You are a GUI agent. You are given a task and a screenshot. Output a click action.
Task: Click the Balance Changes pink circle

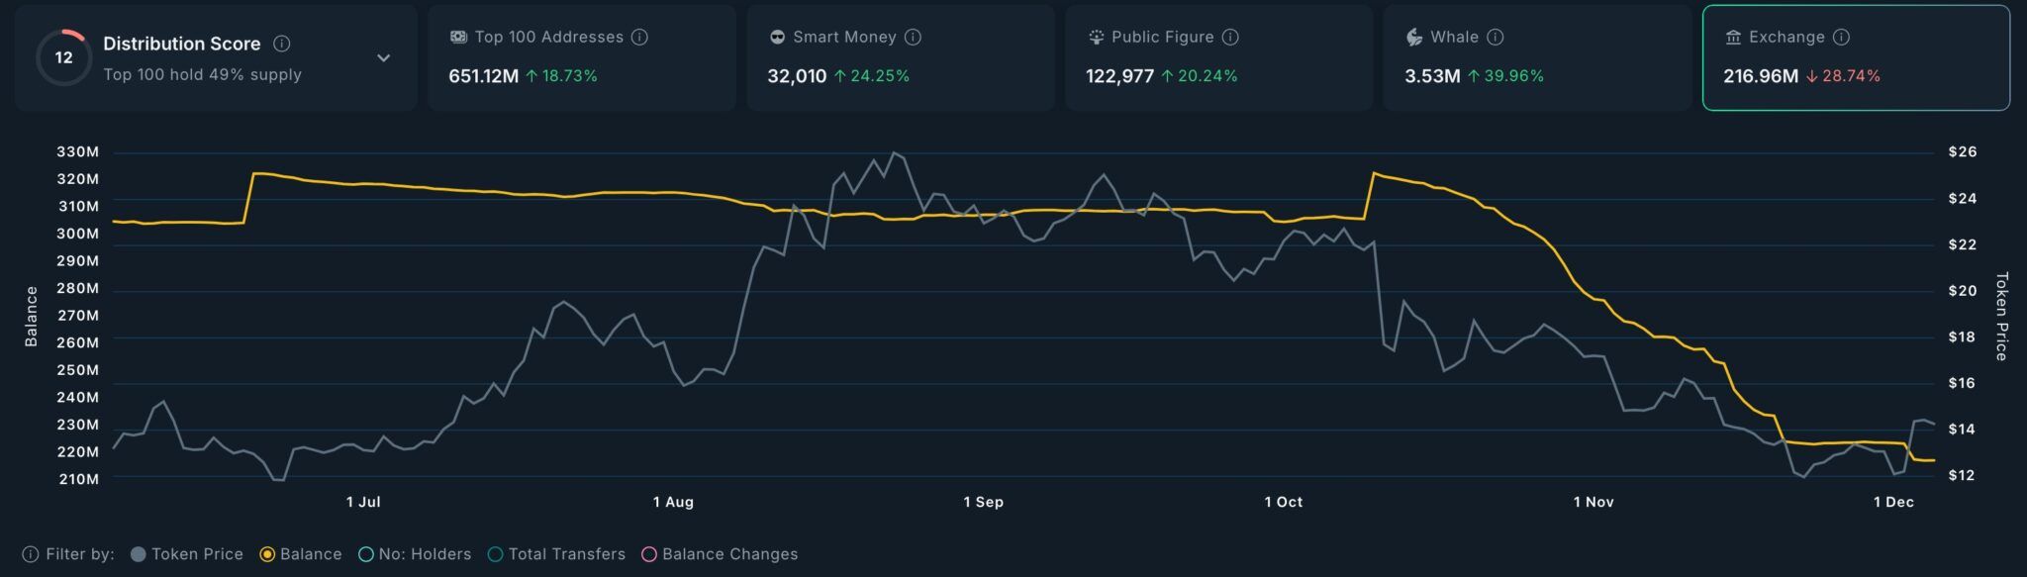[649, 554]
